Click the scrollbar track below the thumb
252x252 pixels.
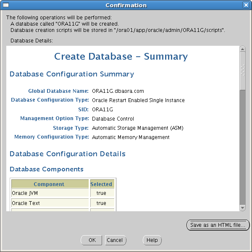pos(242,147)
